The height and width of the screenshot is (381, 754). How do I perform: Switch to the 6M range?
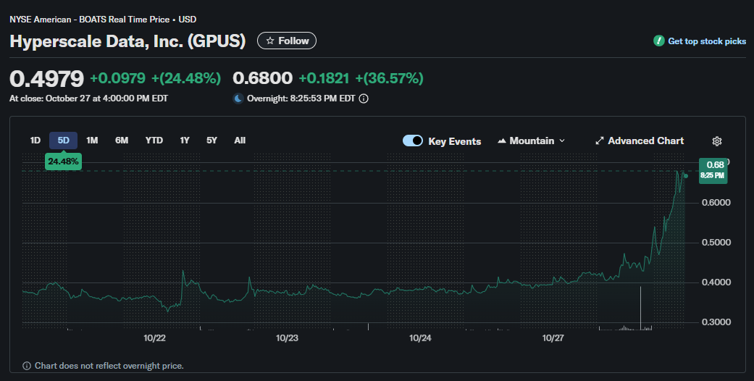(122, 141)
